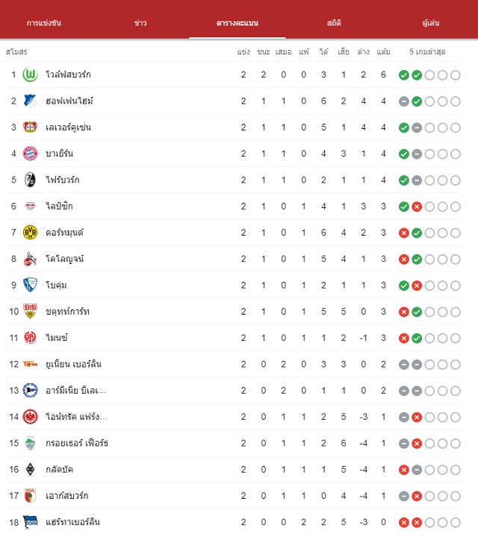Open the สถิติ tab
Screen dimensions: 478x545
click(334, 23)
